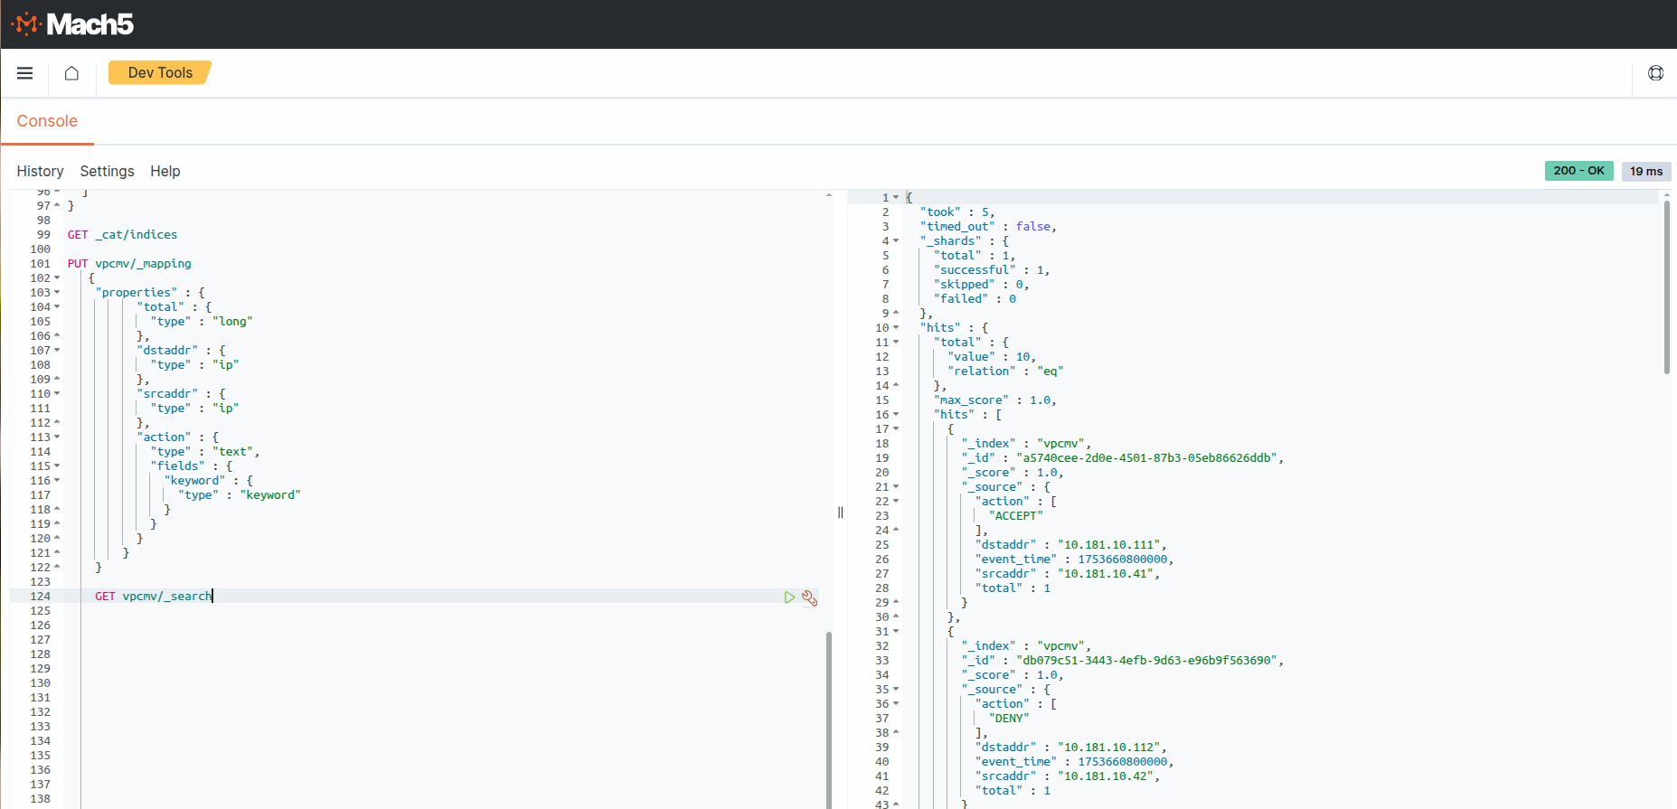Click the "value" : 10 line
Image resolution: width=1677 pixels, height=809 pixels.
pyautogui.click(x=992, y=357)
